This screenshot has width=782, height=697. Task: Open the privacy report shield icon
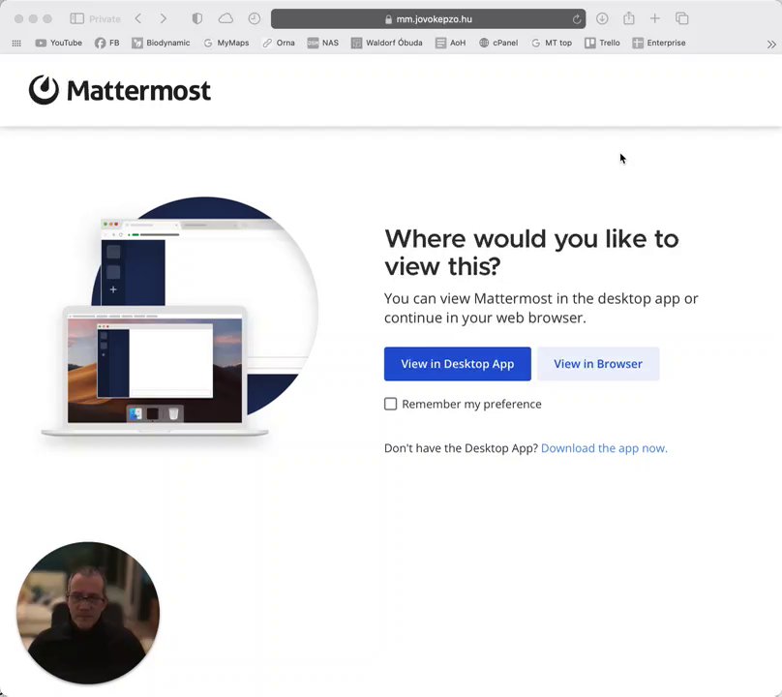click(197, 19)
